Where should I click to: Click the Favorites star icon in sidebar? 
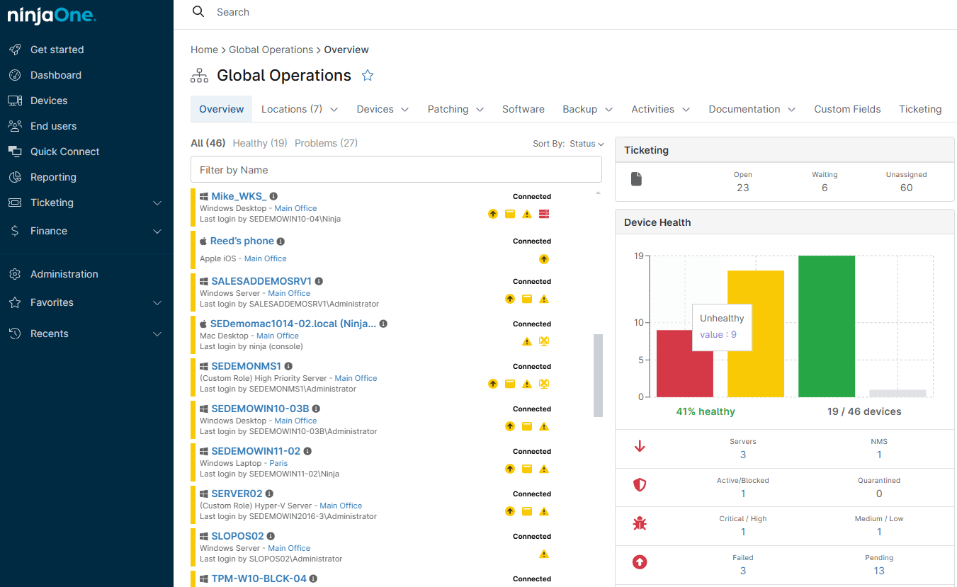(x=15, y=302)
